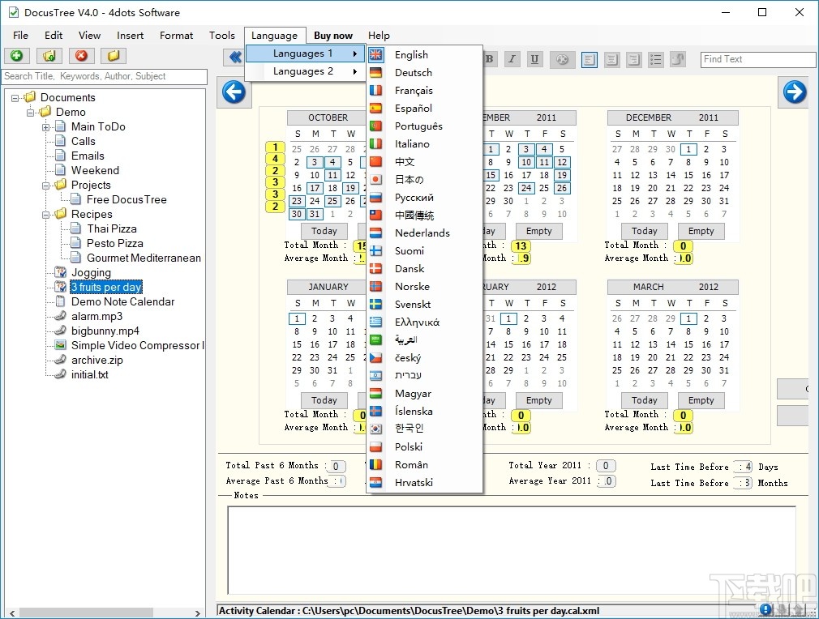This screenshot has height=619, width=819.
Task: Click the alarm.mp3 file icon
Action: click(x=61, y=316)
